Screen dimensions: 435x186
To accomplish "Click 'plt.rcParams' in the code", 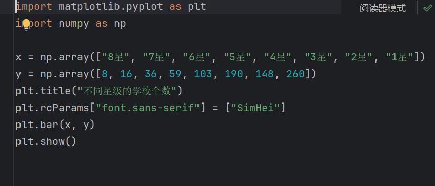I will tap(52, 108).
